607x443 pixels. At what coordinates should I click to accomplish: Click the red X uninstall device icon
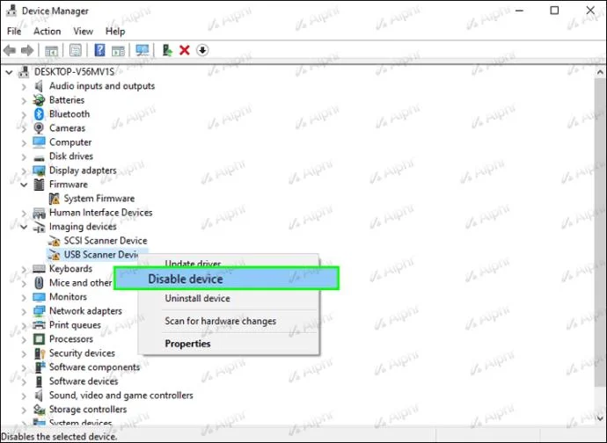click(185, 50)
